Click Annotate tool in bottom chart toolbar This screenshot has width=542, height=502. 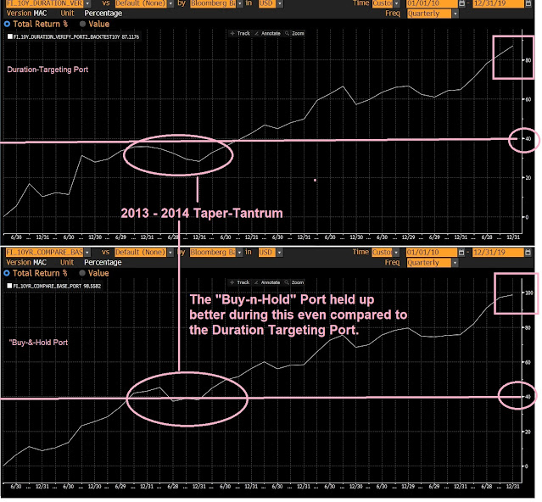coord(267,282)
